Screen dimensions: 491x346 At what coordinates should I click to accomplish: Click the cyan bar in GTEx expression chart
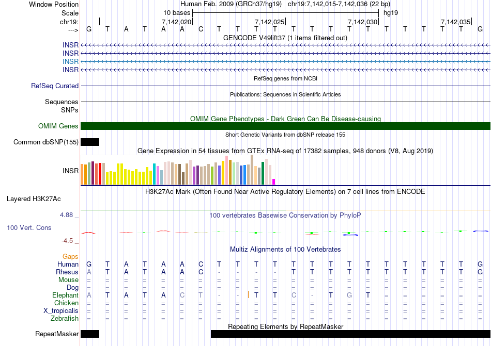coord(155,174)
